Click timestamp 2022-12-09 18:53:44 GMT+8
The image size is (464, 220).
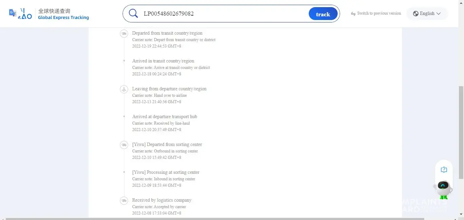[x=157, y=185]
